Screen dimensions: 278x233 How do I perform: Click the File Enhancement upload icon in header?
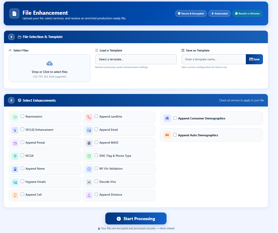[x=14, y=13]
